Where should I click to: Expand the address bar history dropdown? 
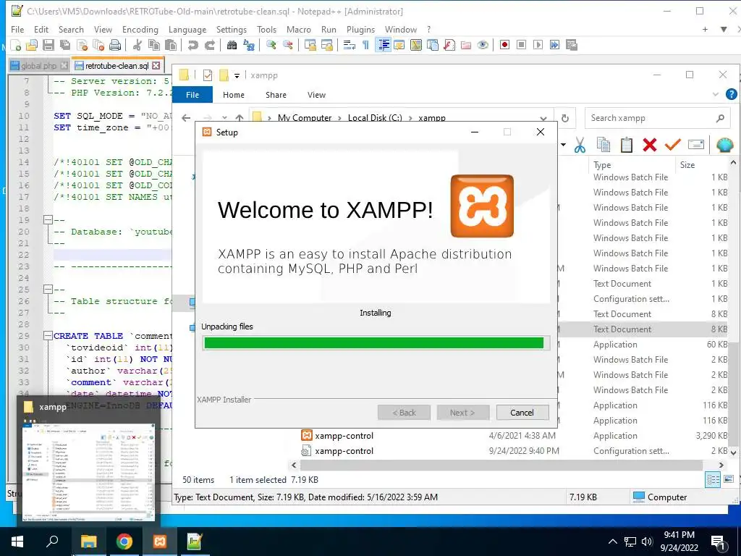point(543,118)
